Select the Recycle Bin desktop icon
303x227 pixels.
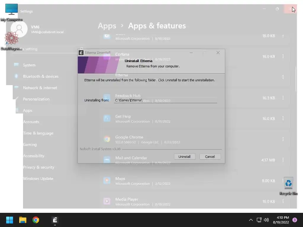[x=288, y=186]
